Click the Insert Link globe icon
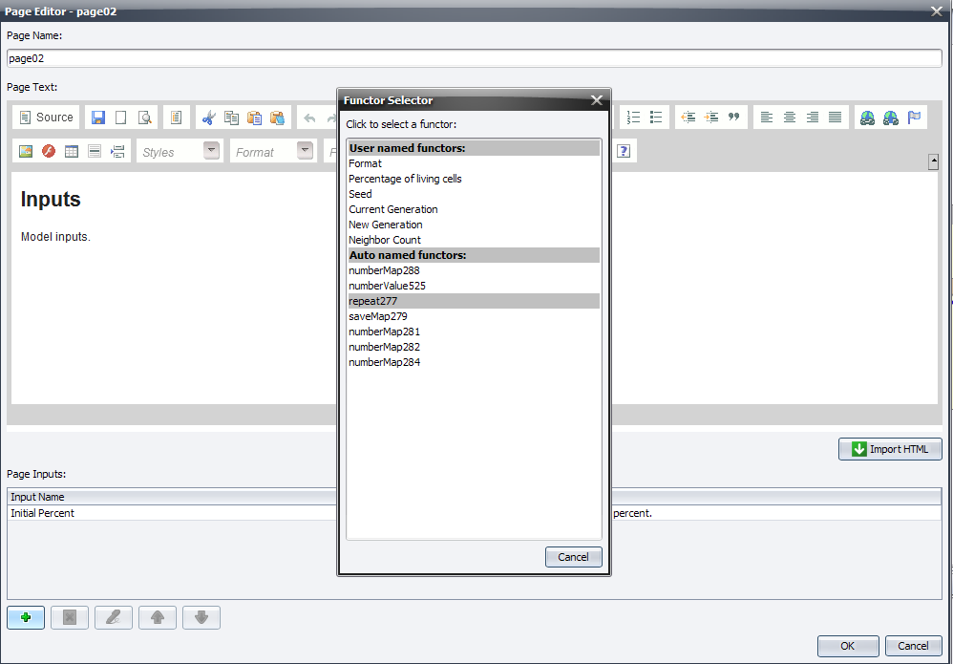The height and width of the screenshot is (664, 953). [867, 117]
